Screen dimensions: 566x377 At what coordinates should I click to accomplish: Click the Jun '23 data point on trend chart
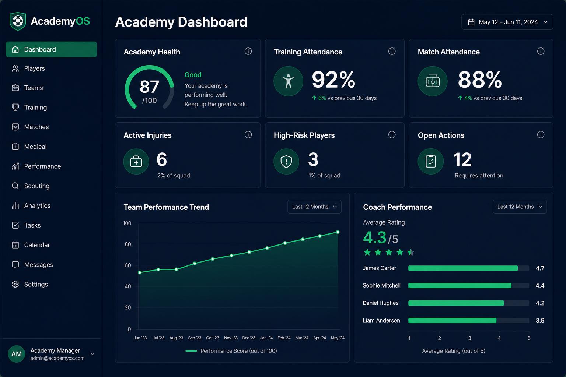click(140, 273)
